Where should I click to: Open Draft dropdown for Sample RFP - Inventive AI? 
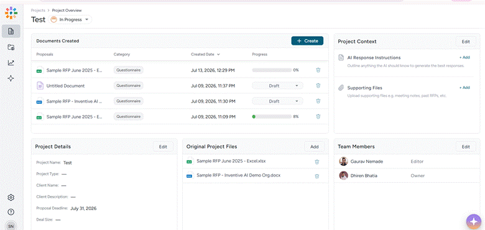coord(277,101)
